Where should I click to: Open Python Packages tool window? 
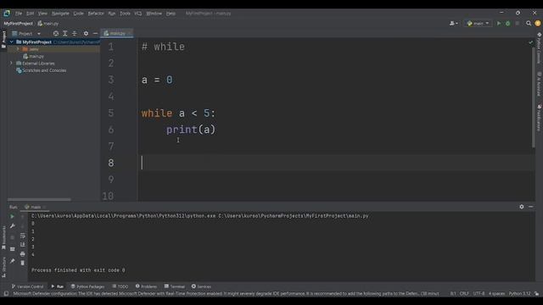coord(87,286)
